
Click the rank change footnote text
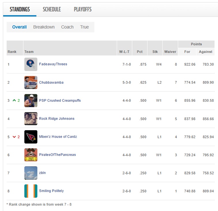39,204
